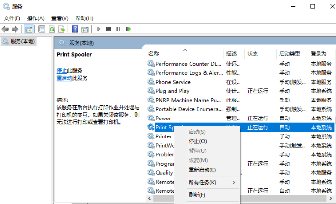Image resolution: width=336 pixels, height=204 pixels.
Task: Click the Pause service toolbar icon
Action: pos(118,29)
